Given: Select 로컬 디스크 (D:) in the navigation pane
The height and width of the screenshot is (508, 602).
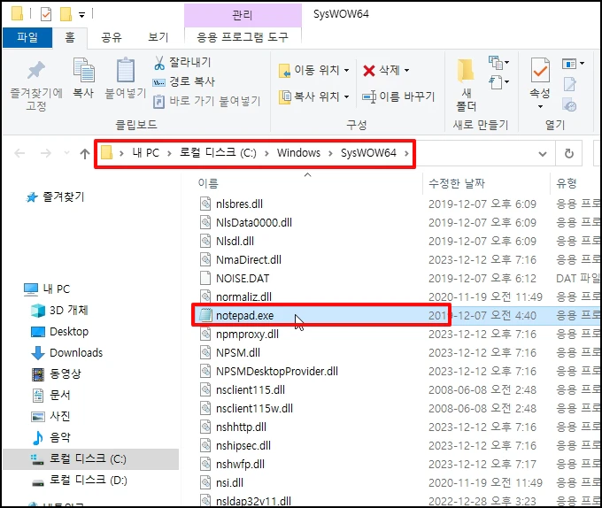Looking at the screenshot, I should point(79,480).
